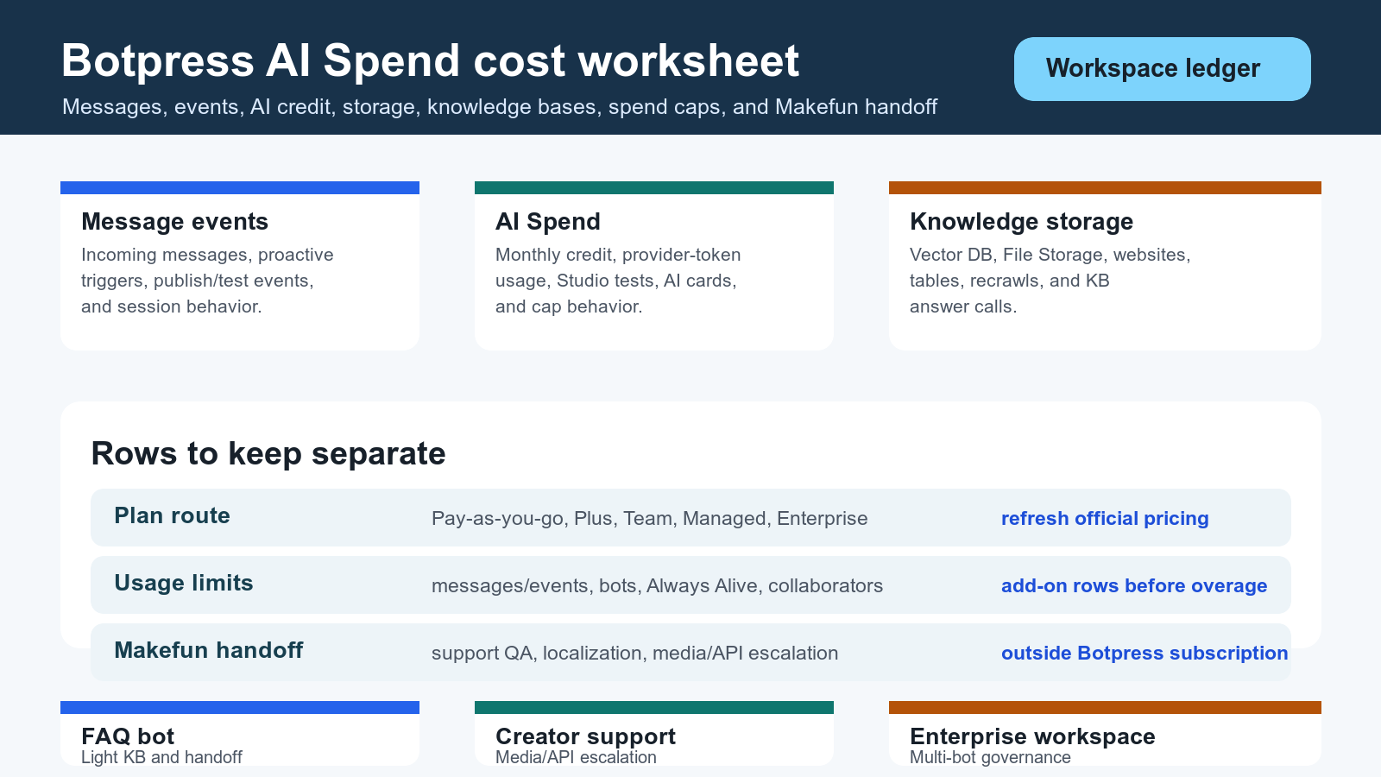This screenshot has width=1381, height=777.
Task: Select the Message events card heading
Action: [x=174, y=222]
